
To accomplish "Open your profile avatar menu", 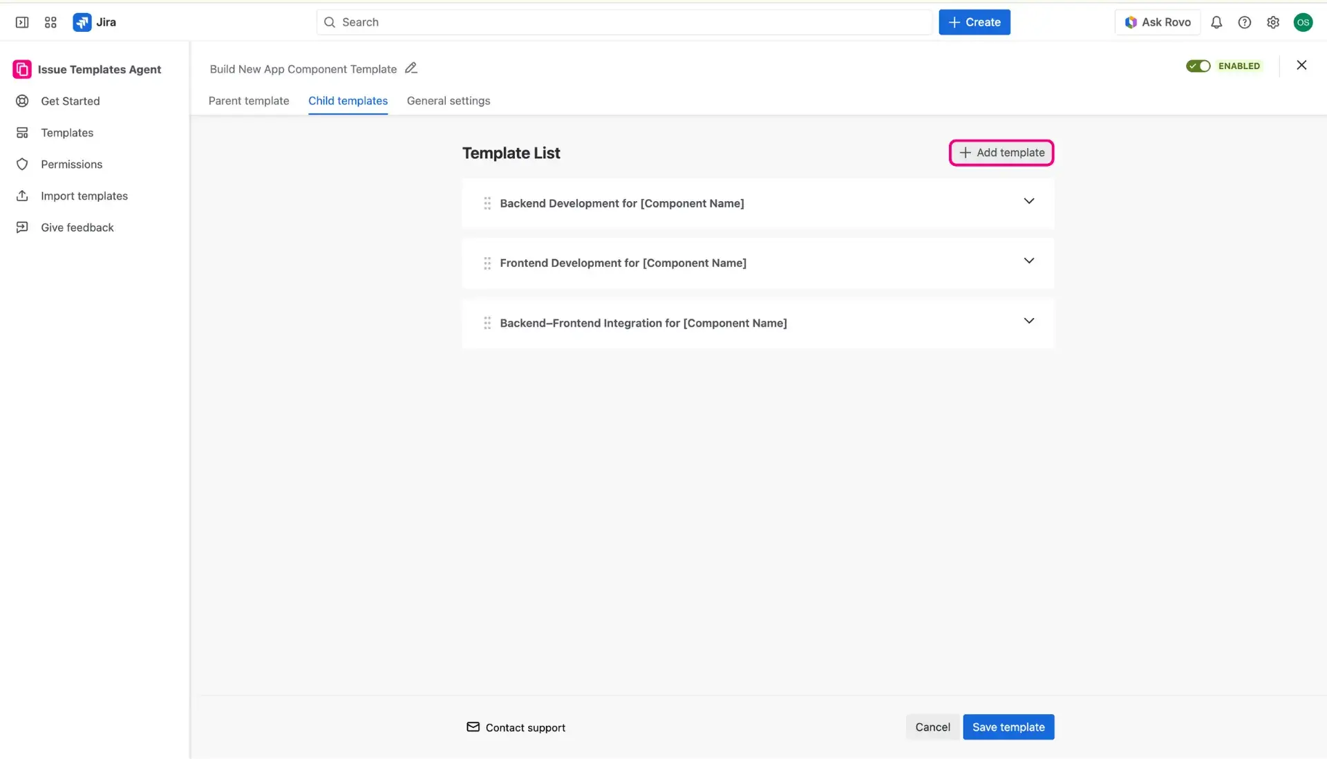I will click(x=1304, y=22).
